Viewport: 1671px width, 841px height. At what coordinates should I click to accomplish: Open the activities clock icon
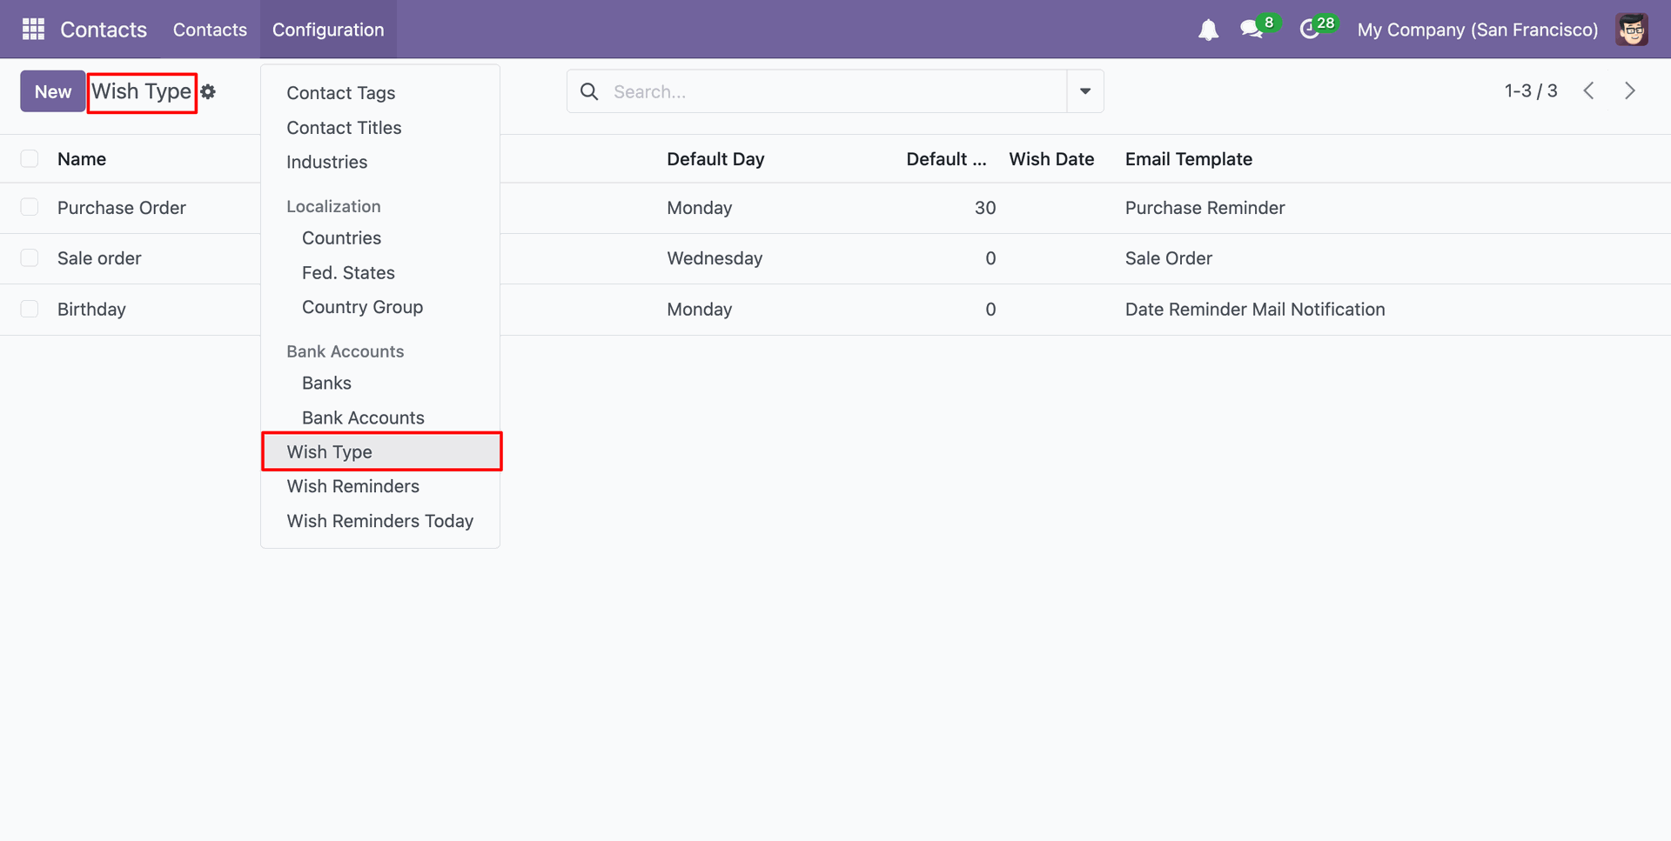pos(1310,30)
